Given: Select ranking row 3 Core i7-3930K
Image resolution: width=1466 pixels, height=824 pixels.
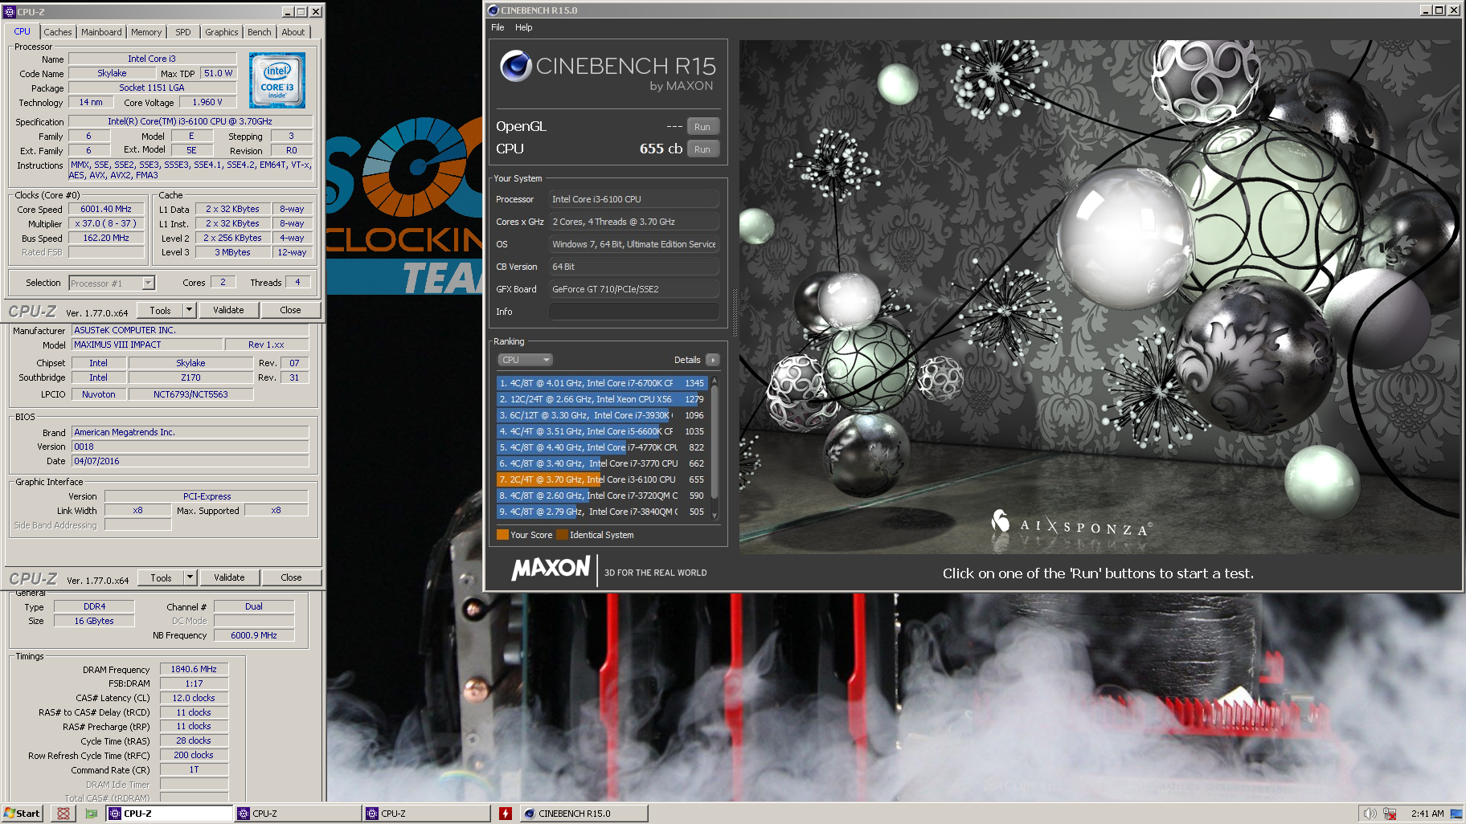Looking at the screenshot, I should point(601,415).
